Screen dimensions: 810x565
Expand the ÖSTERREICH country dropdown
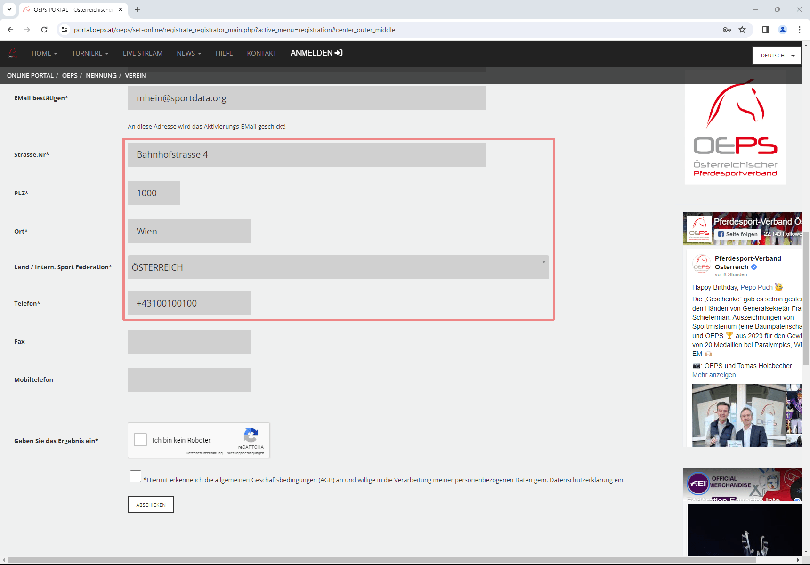point(338,267)
